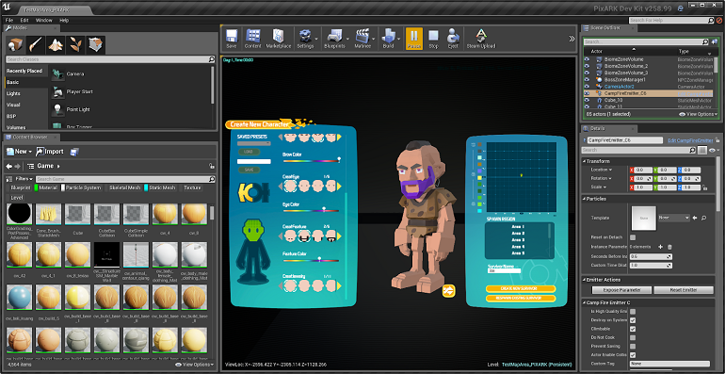Screen dimensions: 725x374
Task: Toggle the Scale lock icon
Action: (x=704, y=187)
